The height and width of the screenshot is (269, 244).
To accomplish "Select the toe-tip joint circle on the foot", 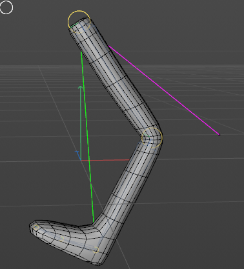I will click(x=36, y=227).
